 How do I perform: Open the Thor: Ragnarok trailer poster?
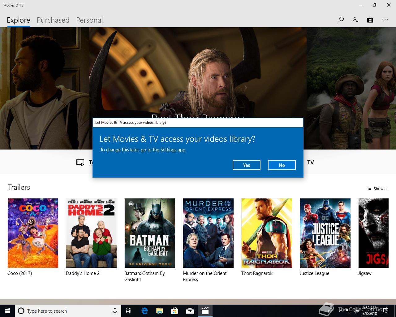click(x=267, y=233)
